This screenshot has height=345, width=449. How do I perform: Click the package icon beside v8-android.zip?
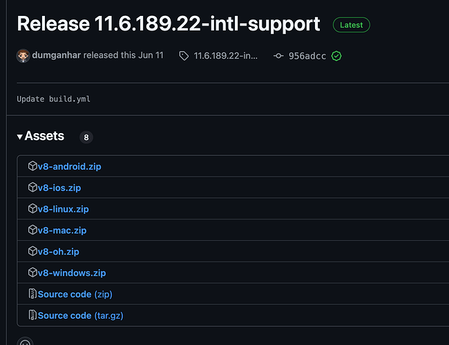click(32, 166)
